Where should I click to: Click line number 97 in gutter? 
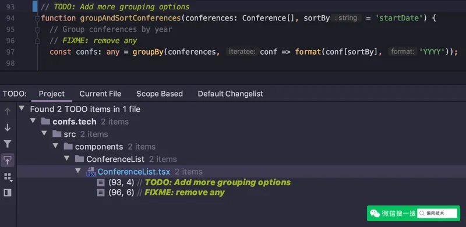coord(10,52)
